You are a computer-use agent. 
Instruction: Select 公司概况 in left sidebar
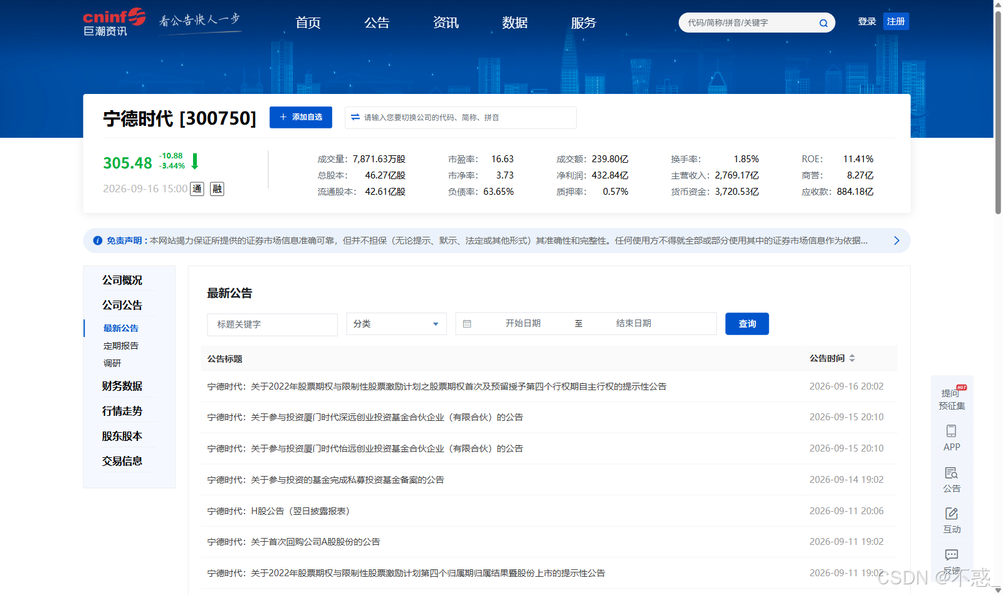[x=122, y=280]
